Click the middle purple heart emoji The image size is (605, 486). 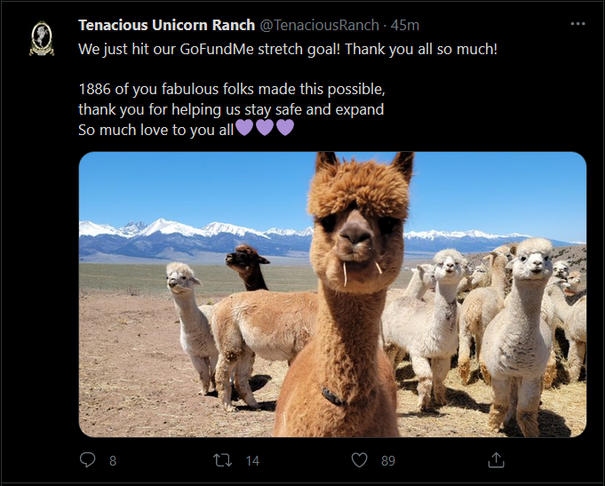[265, 128]
